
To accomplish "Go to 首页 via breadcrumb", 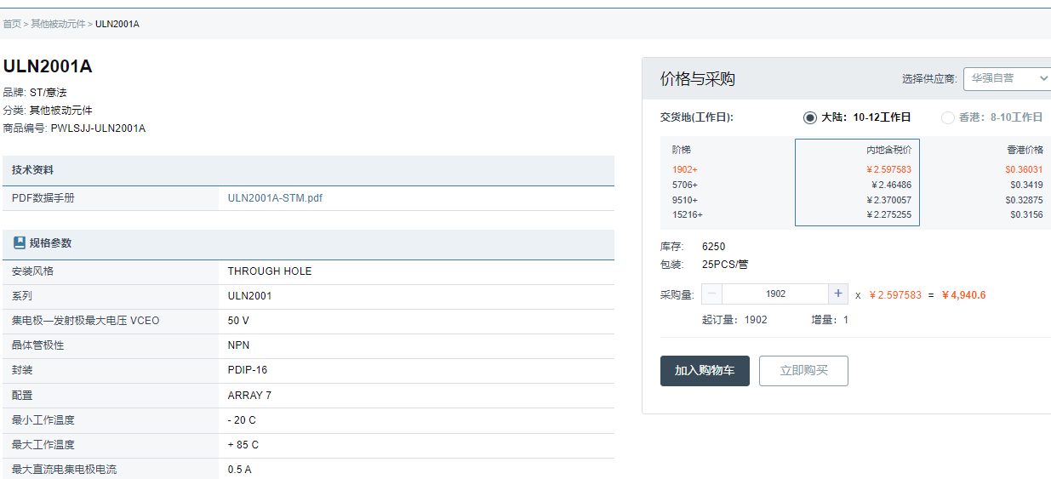I will coord(12,24).
